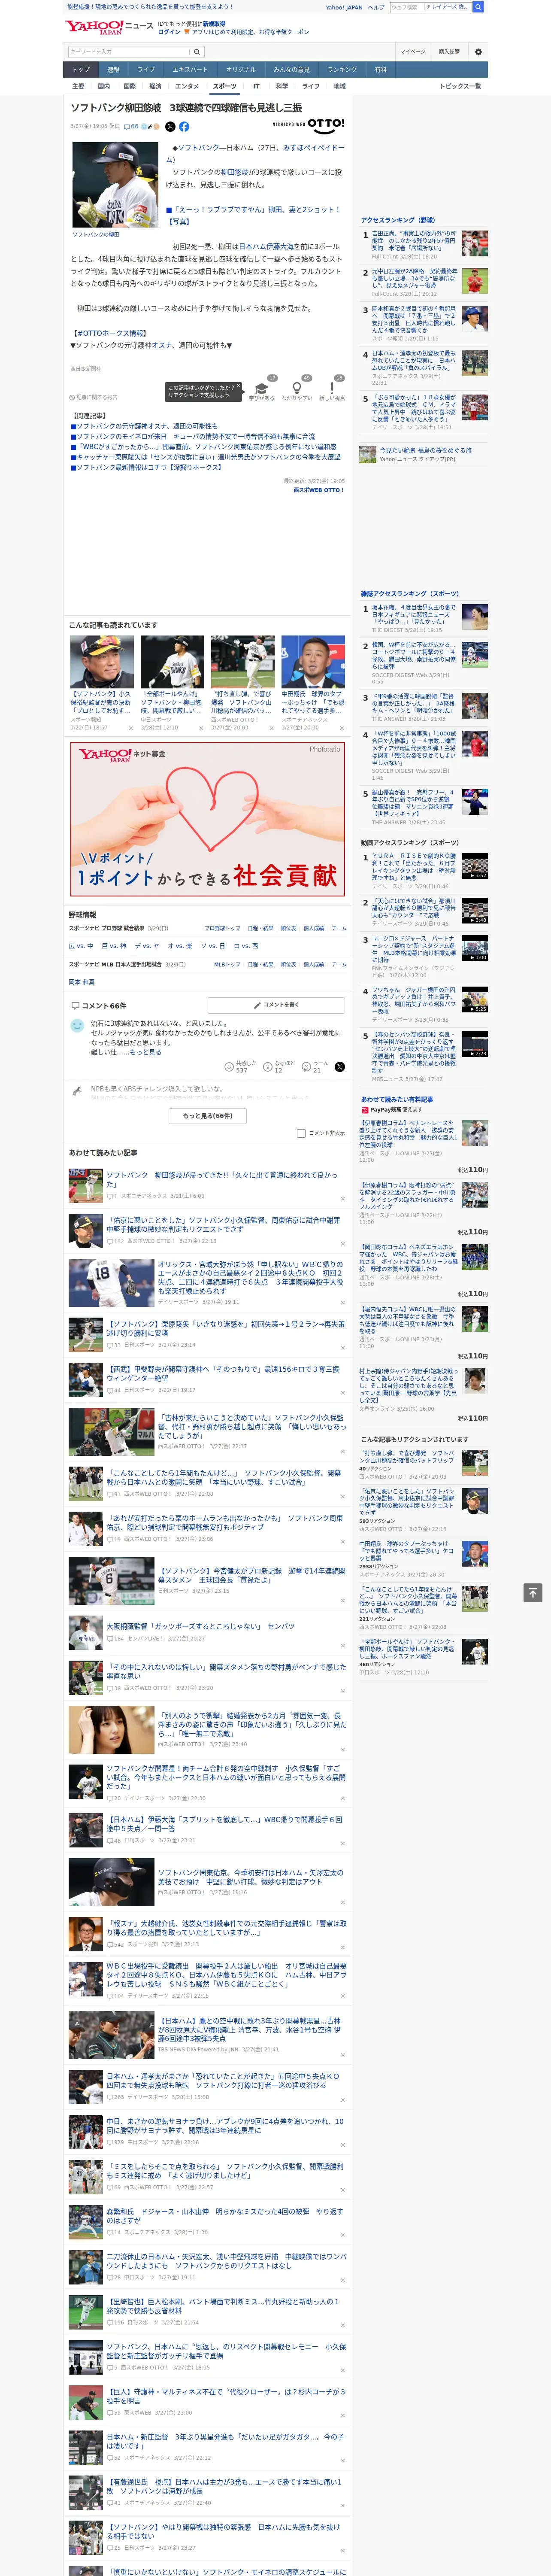Image resolution: width=551 pixels, height=2576 pixels.
Task: Select the エンタメ category tab
Action: click(x=187, y=86)
